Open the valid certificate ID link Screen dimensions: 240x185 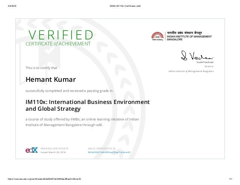[109, 152]
